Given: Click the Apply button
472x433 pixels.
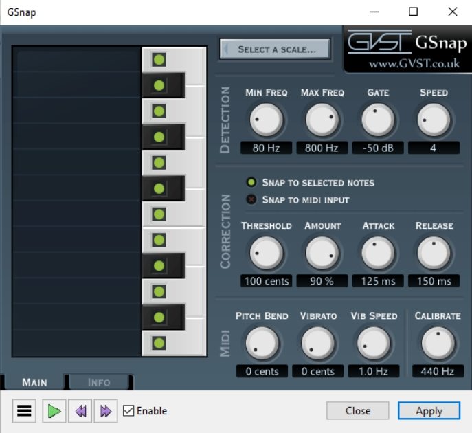Looking at the screenshot, I should click(429, 410).
